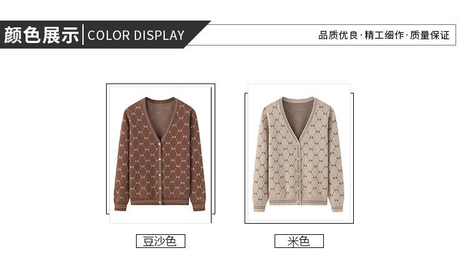Click the striped hem of beige cardigan
Screen dimensions: 468x271
pos(299,202)
